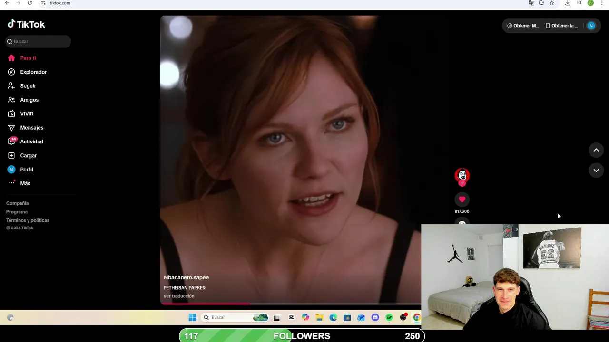Open the browser downloads icon
Image resolution: width=609 pixels, height=342 pixels.
568,3
